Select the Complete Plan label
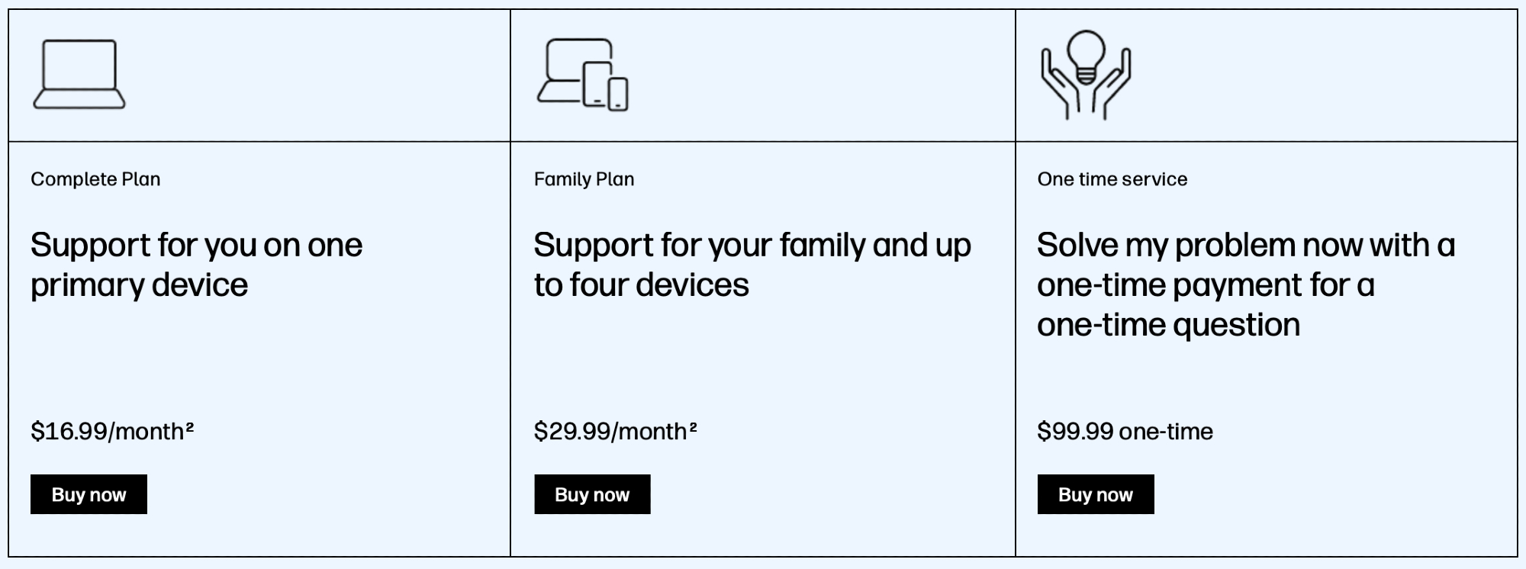 click(x=95, y=179)
